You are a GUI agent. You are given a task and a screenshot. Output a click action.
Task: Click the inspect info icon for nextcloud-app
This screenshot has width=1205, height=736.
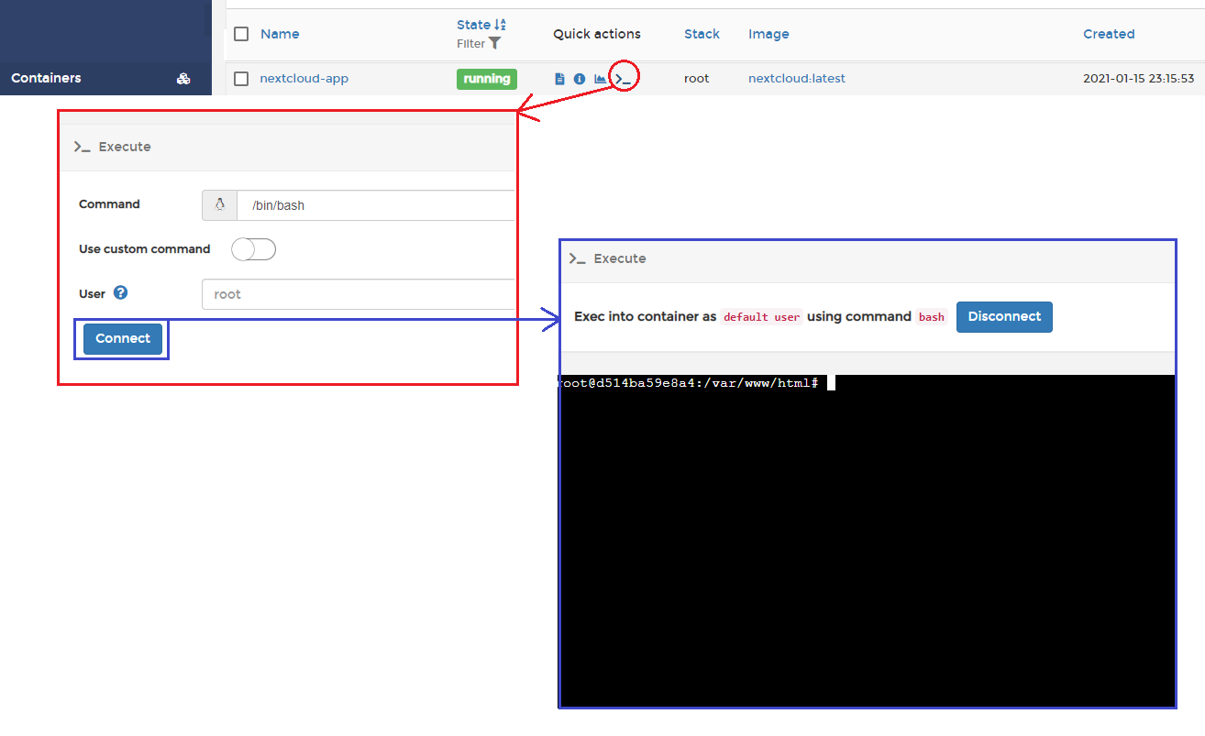point(580,79)
